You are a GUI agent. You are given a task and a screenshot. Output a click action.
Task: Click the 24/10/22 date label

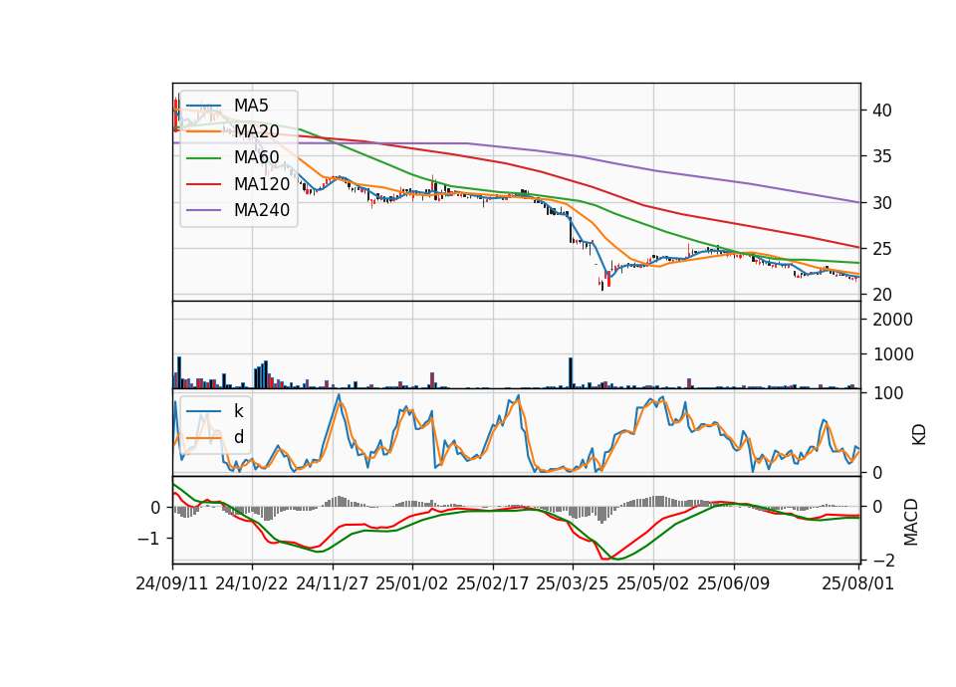pyautogui.click(x=252, y=583)
